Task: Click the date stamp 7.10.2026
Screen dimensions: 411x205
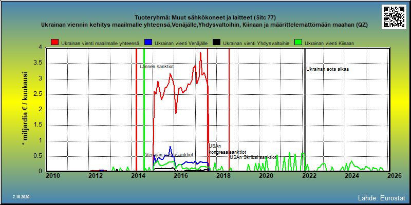Action: tap(21, 197)
